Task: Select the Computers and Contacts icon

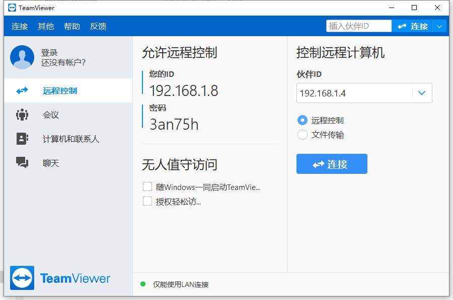Action: 22,139
